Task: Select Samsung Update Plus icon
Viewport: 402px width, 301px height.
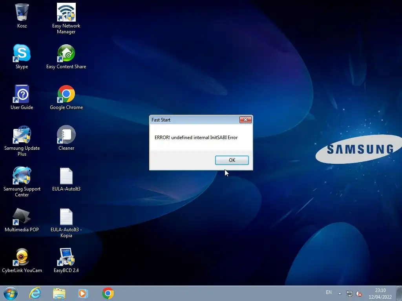Action: (22, 141)
